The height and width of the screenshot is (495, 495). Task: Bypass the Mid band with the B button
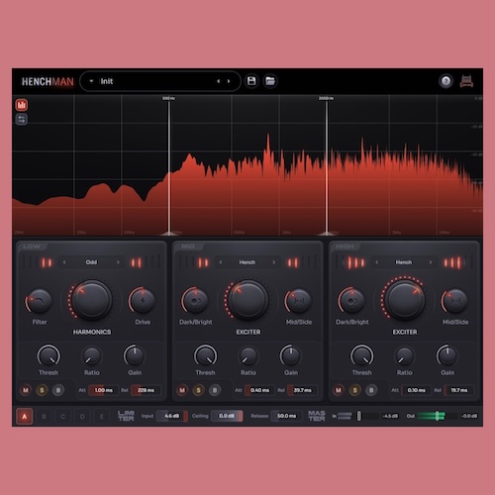(x=215, y=390)
